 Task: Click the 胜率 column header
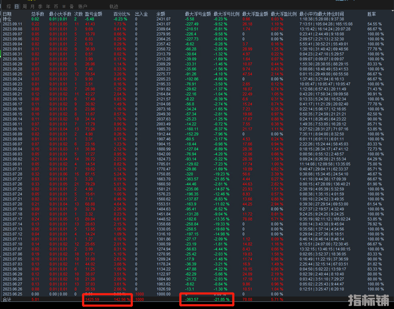[x=371, y=14]
